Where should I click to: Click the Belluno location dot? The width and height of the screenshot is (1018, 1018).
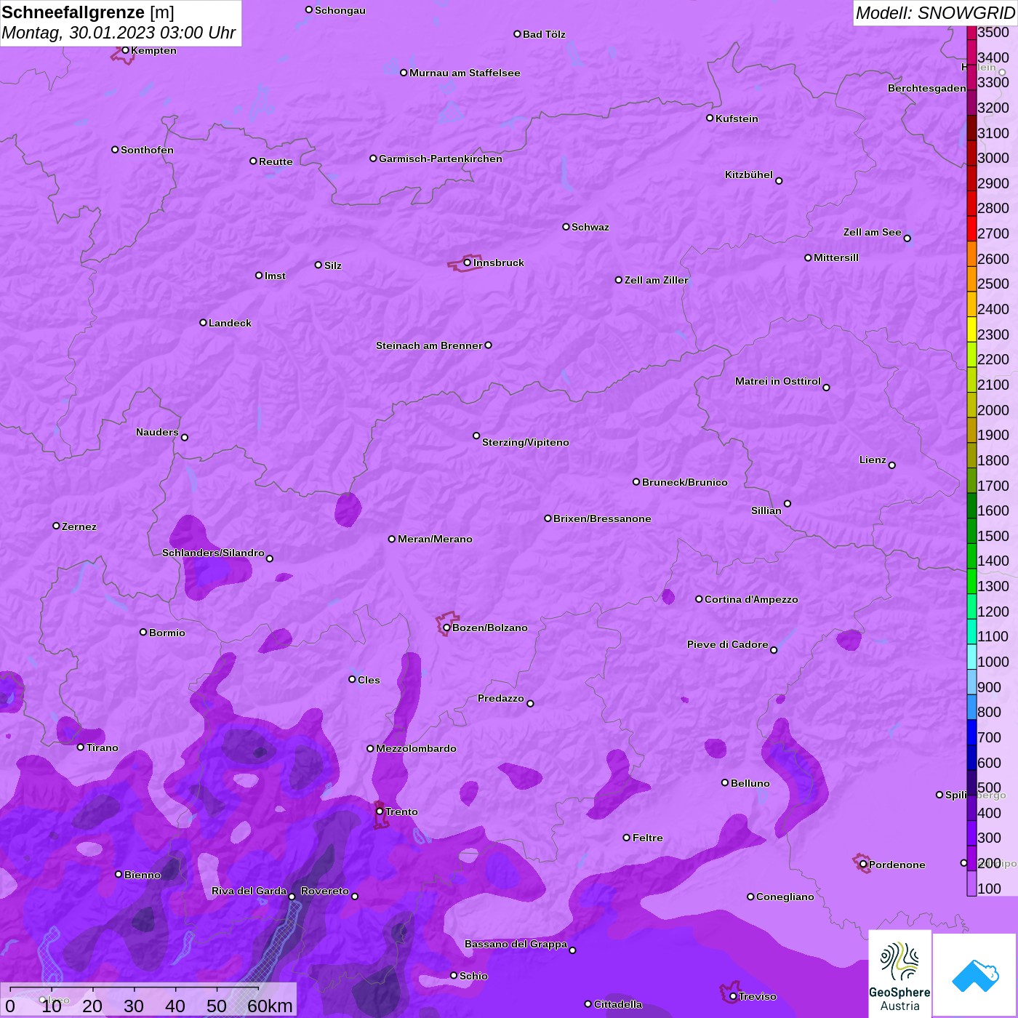(725, 782)
